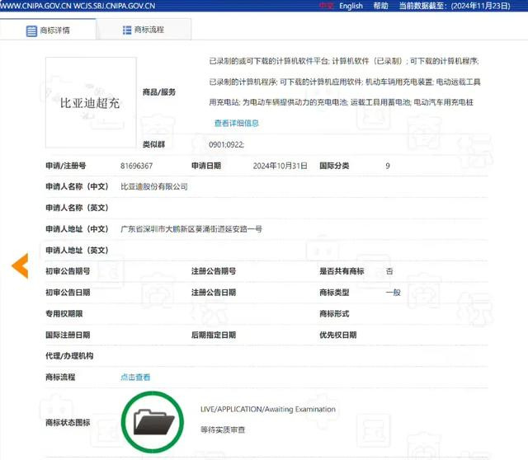Click the 商标状态图标 label

(68, 423)
